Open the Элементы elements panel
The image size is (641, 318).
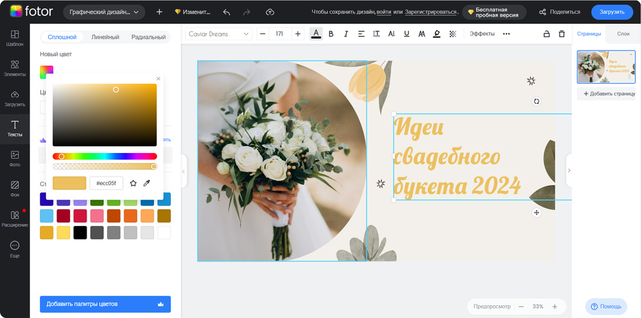coord(15,68)
